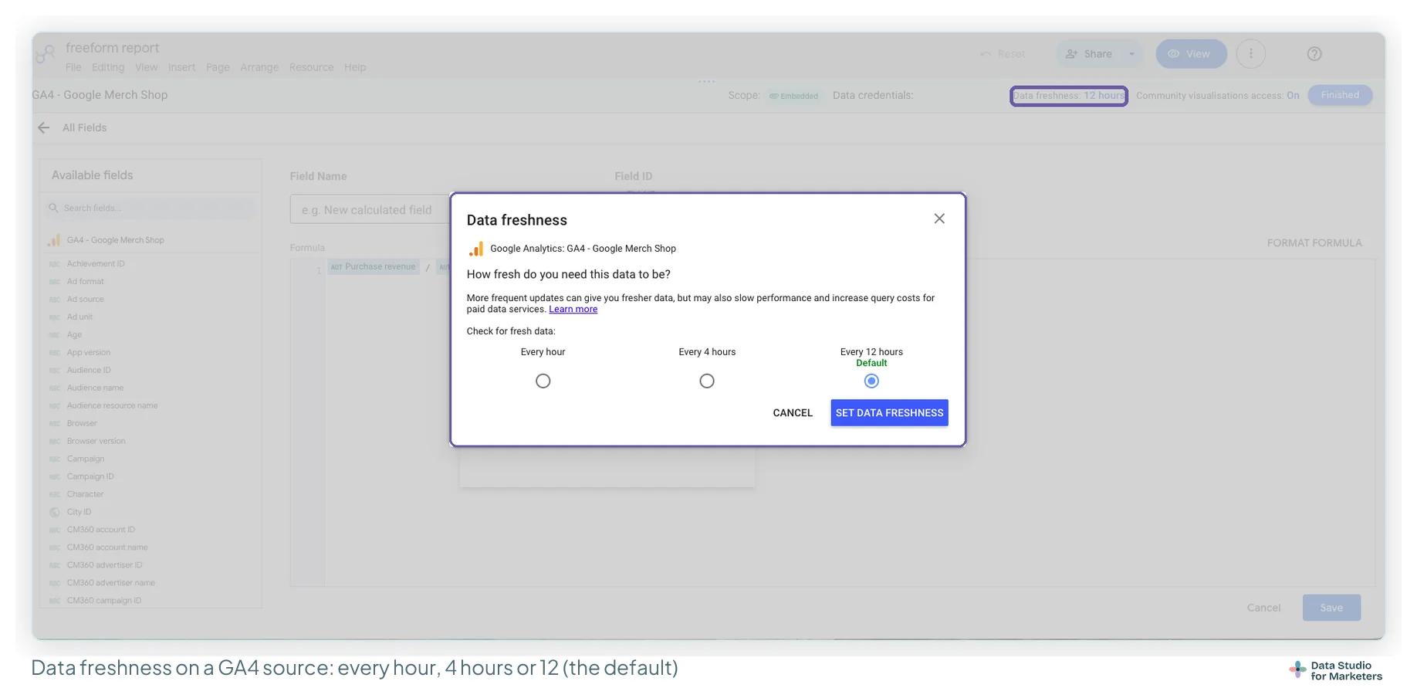Viewport: 1417px width, 698px height.
Task: Open the Editing menu
Action: 108,67
